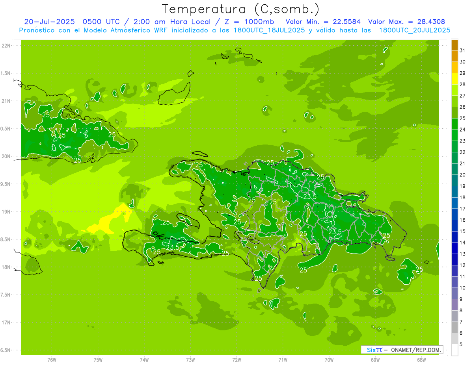Click the "72W" longitude label
Screen dimensions: 473x365
[x=236, y=359]
